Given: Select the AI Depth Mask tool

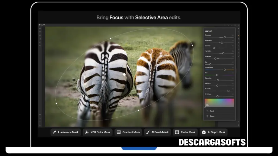Looking at the screenshot, I should (214, 132).
